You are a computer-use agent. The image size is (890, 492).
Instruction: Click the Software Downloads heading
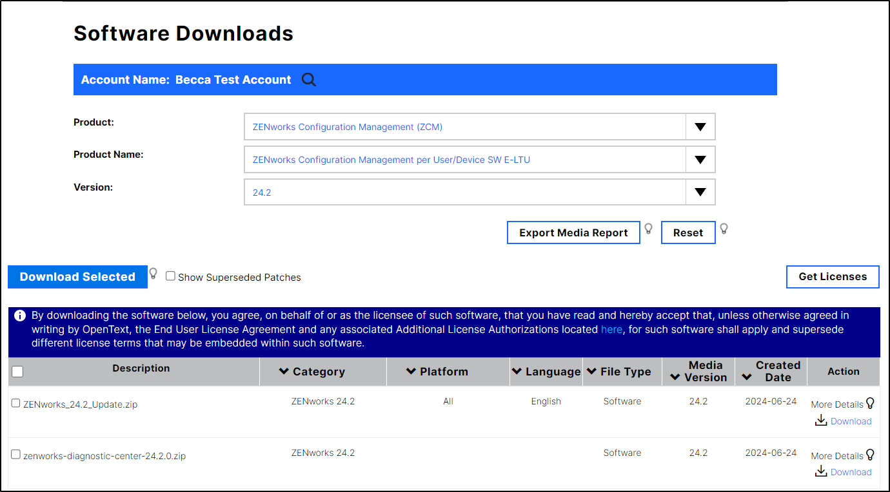(183, 33)
